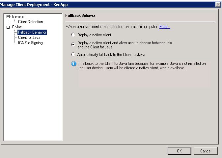Open Client for Java settings
222x158 pixels.
tap(29, 38)
